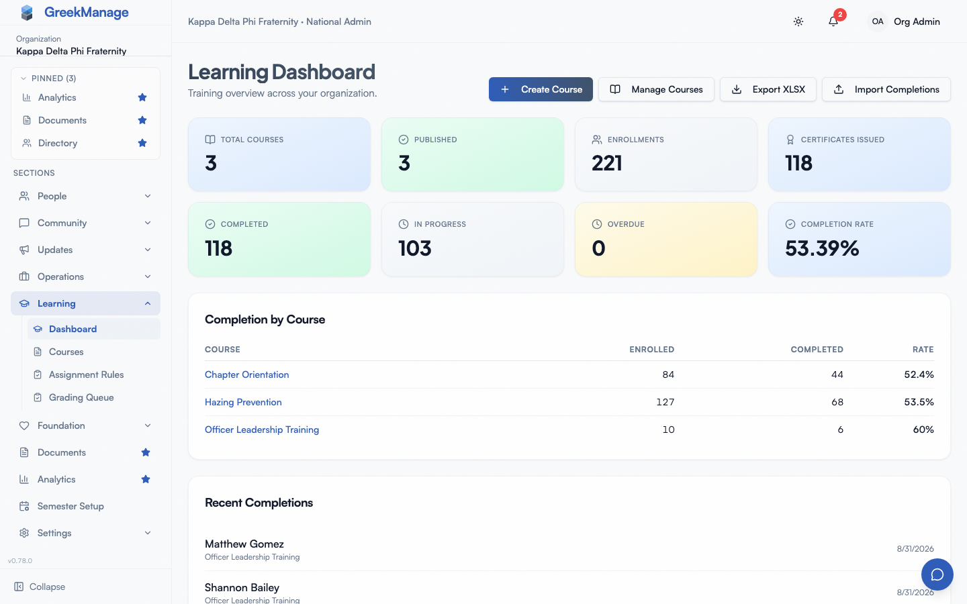
Task: Toggle the star beside Documents in Sections
Action: click(146, 452)
